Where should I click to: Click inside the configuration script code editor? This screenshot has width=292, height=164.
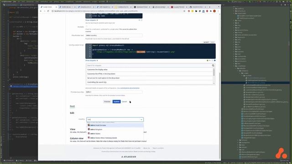coord(151,51)
